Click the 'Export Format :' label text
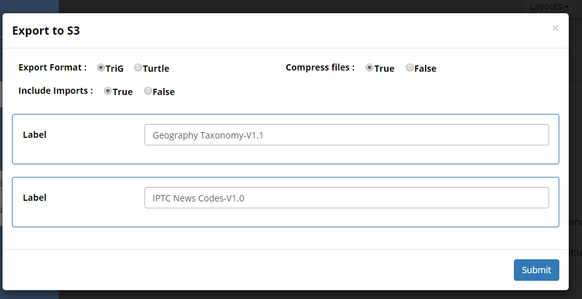This screenshot has width=582, height=299. (x=52, y=67)
